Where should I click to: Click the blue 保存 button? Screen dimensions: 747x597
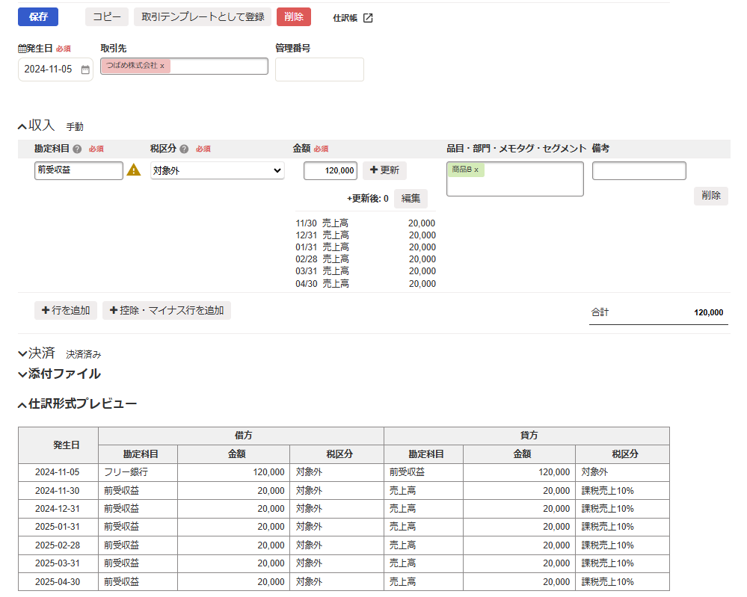point(38,17)
